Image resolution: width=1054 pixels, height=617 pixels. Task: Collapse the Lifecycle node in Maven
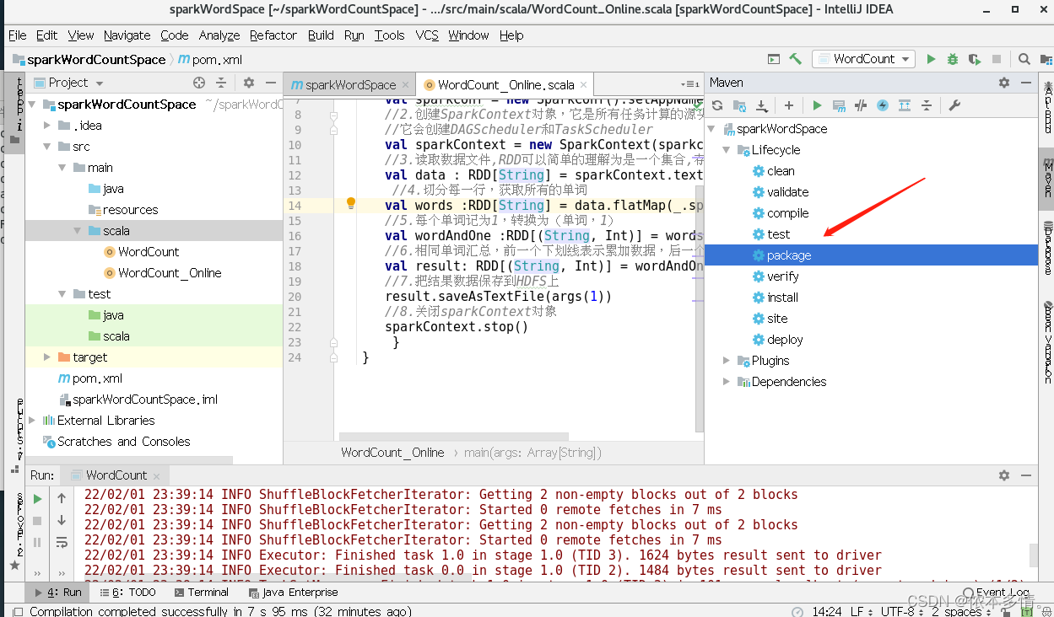coord(727,150)
